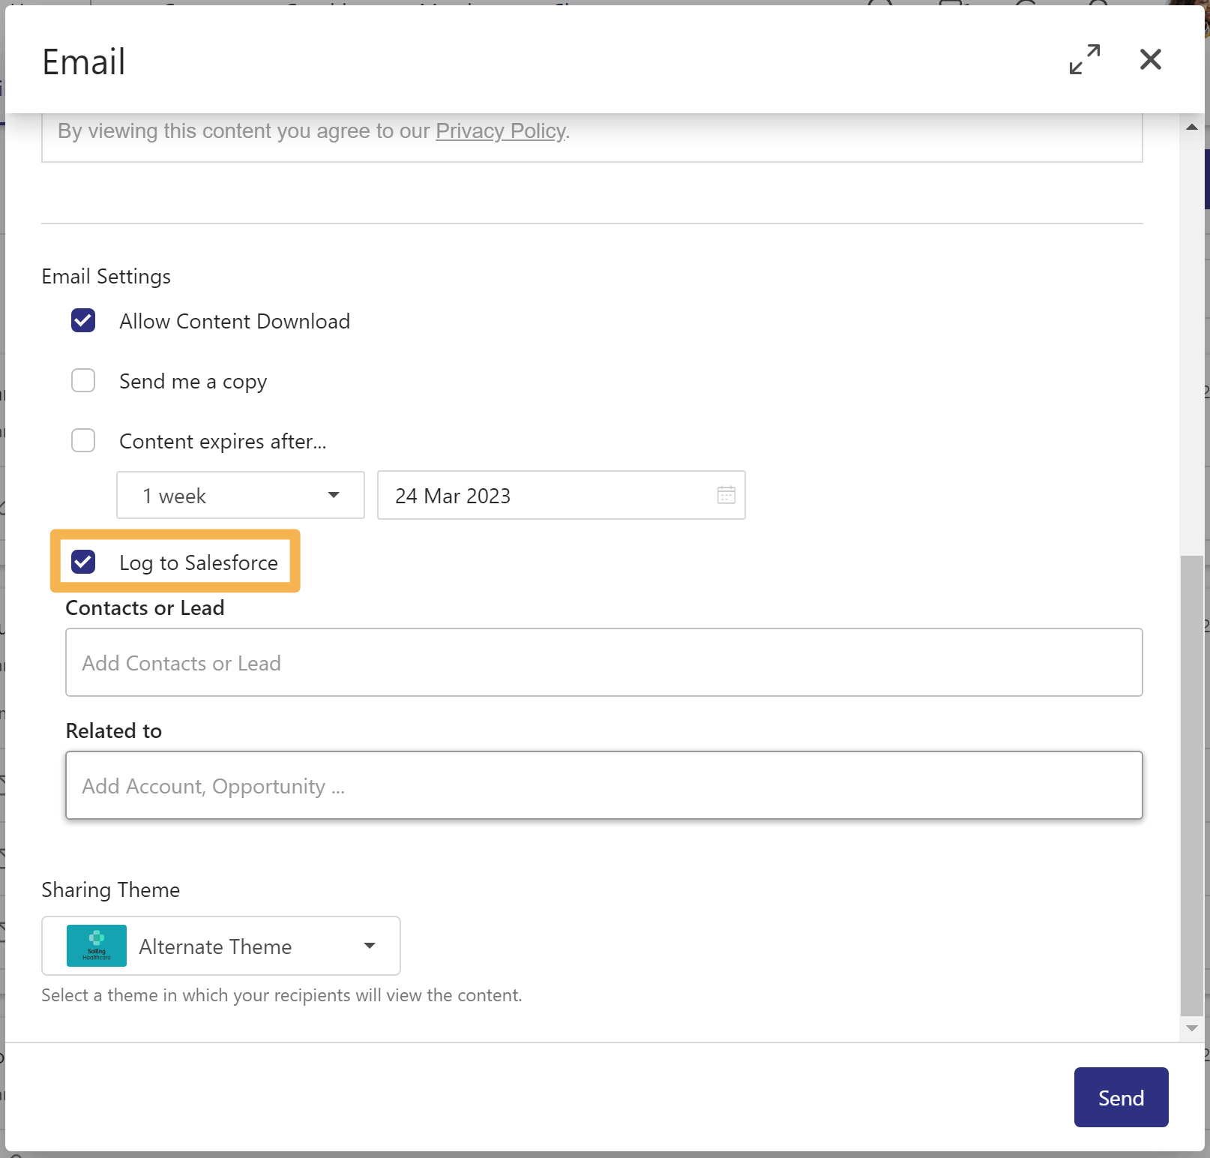This screenshot has width=1210, height=1158.
Task: Open the expiration duration dropdown
Action: click(240, 495)
